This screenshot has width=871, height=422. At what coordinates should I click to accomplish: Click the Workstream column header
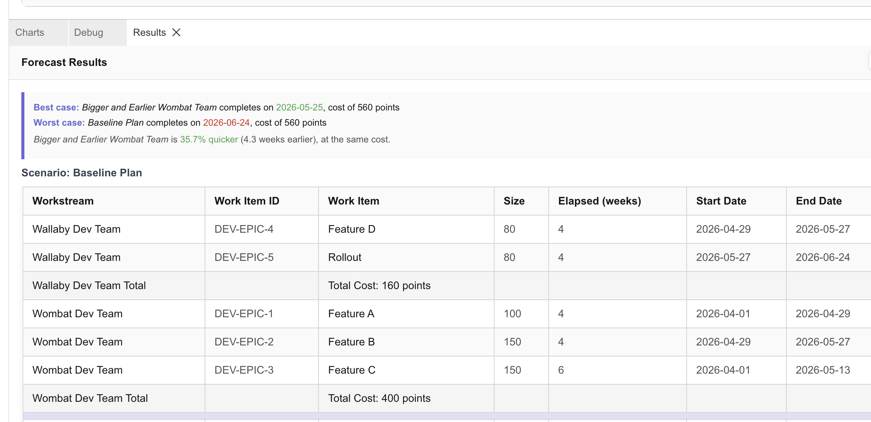click(63, 201)
